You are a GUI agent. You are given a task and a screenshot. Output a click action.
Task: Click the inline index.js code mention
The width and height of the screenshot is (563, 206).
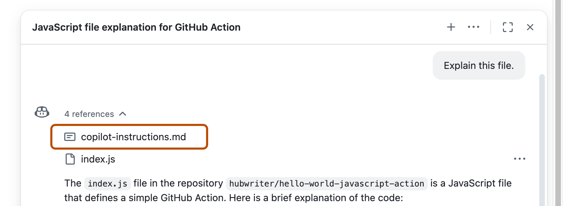tap(107, 183)
